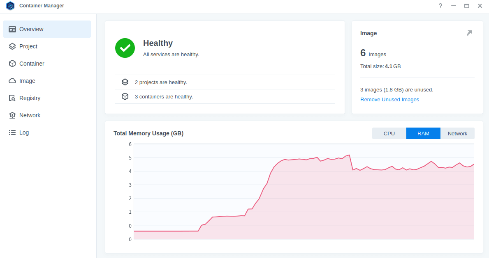
Task: Click the 'Container Manager' window title
Action: coord(42,6)
